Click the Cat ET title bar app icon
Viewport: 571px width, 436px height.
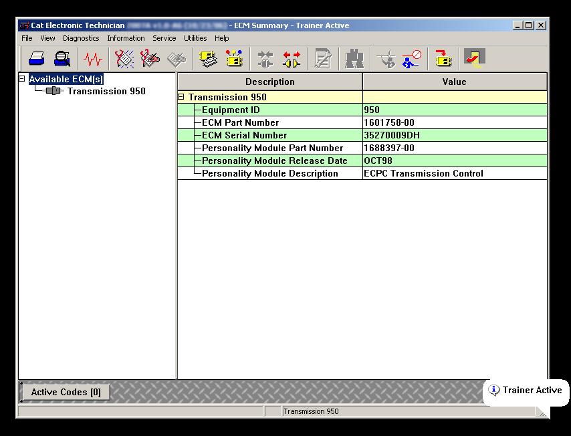click(x=24, y=25)
